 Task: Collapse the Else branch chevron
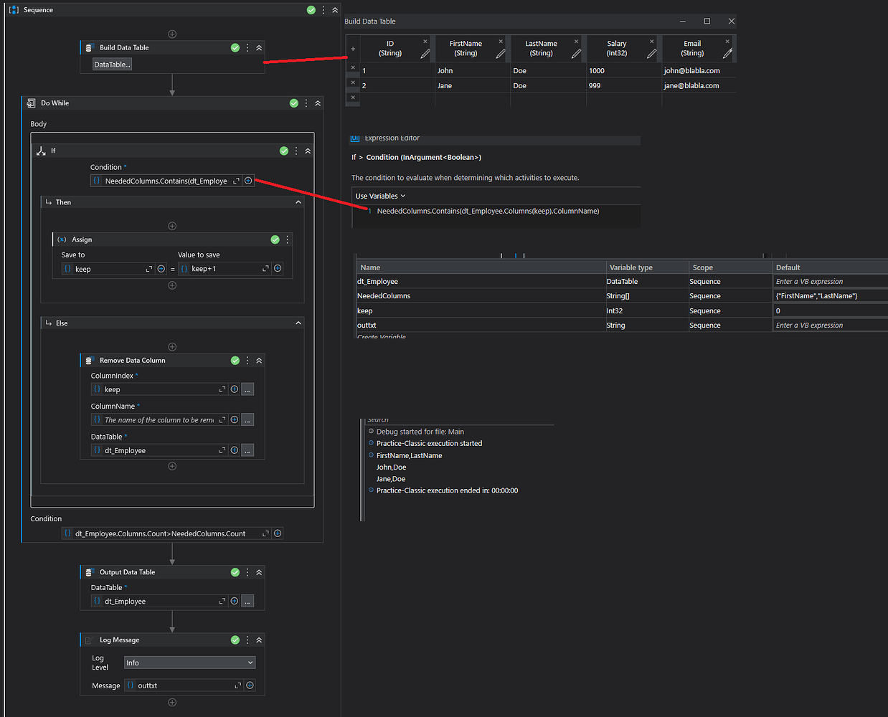298,323
